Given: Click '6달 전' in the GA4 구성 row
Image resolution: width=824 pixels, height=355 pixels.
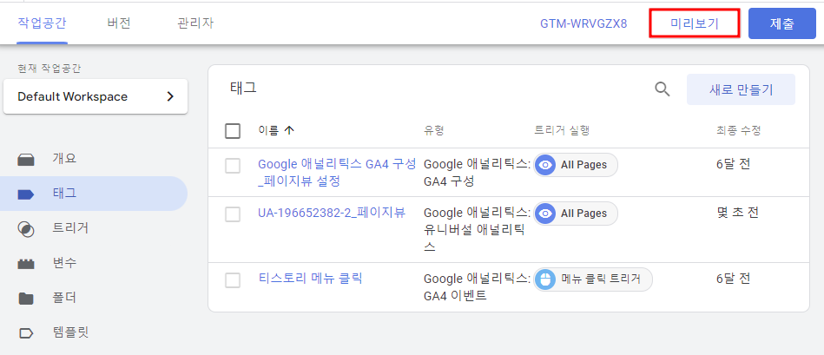Looking at the screenshot, I should coord(733,164).
